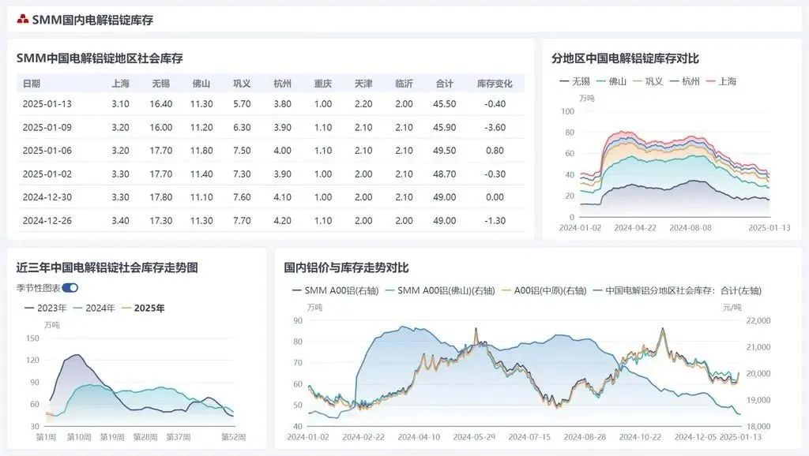Click the 国内铝价与库存走势对比 chart title
The width and height of the screenshot is (809, 456).
346,267
